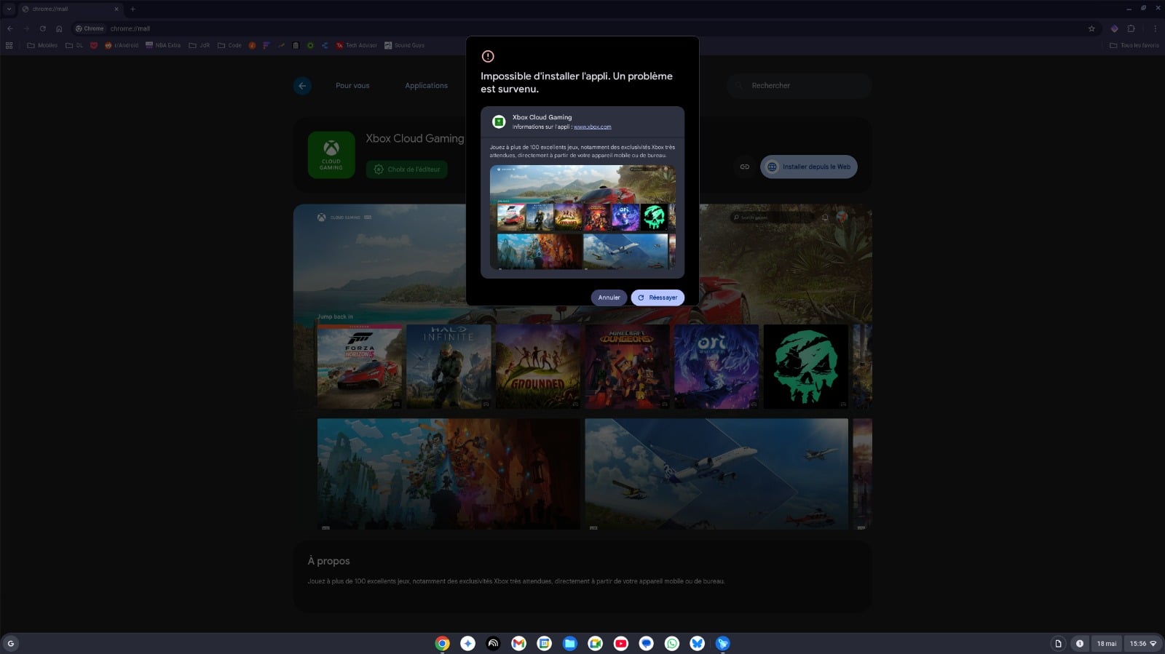Click the ChromeOS launcher G button
The image size is (1165, 654).
click(11, 643)
